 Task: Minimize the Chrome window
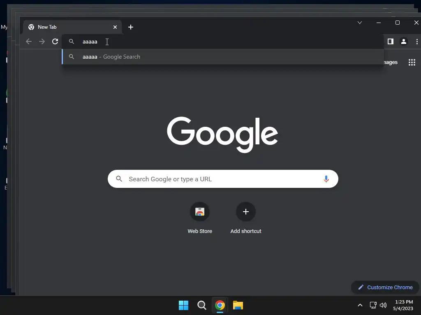point(379,23)
